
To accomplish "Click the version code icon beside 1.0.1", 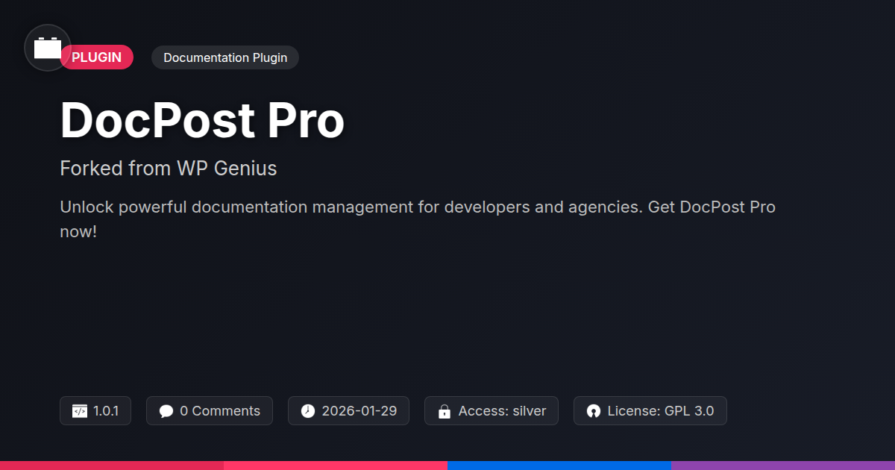I will [80, 411].
